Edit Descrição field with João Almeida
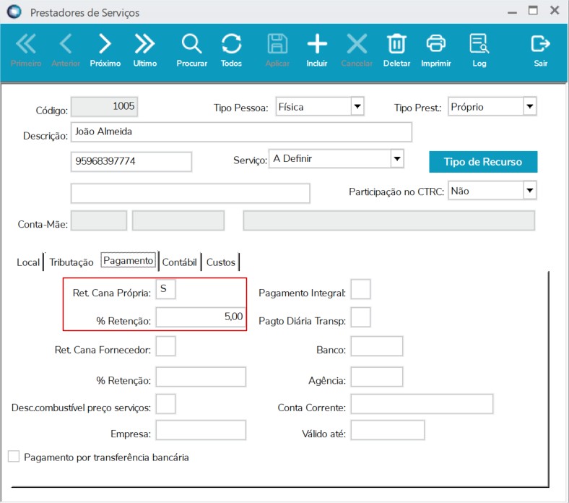 click(241, 132)
